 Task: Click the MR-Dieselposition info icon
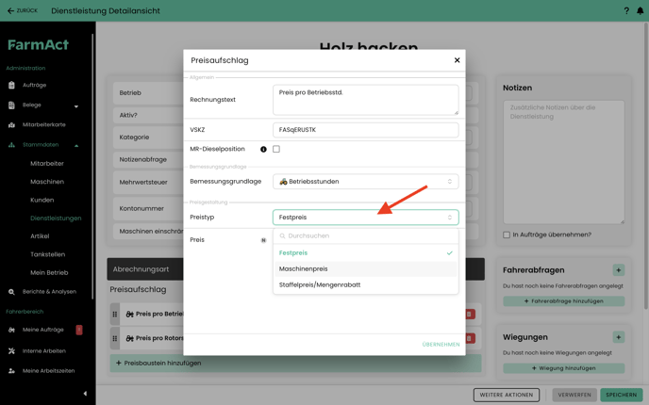click(263, 149)
